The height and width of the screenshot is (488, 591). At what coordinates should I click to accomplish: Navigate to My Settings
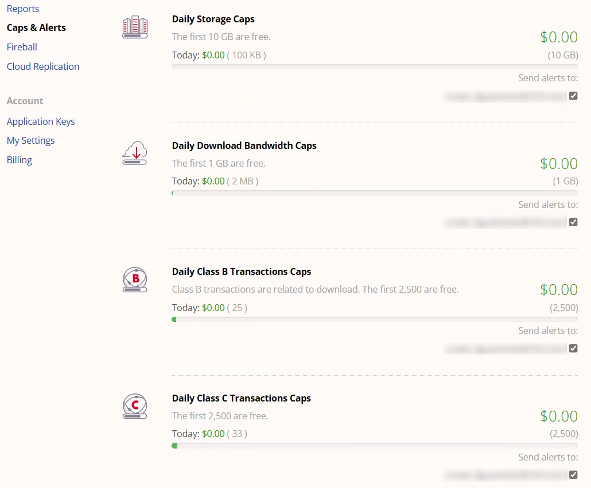click(31, 140)
